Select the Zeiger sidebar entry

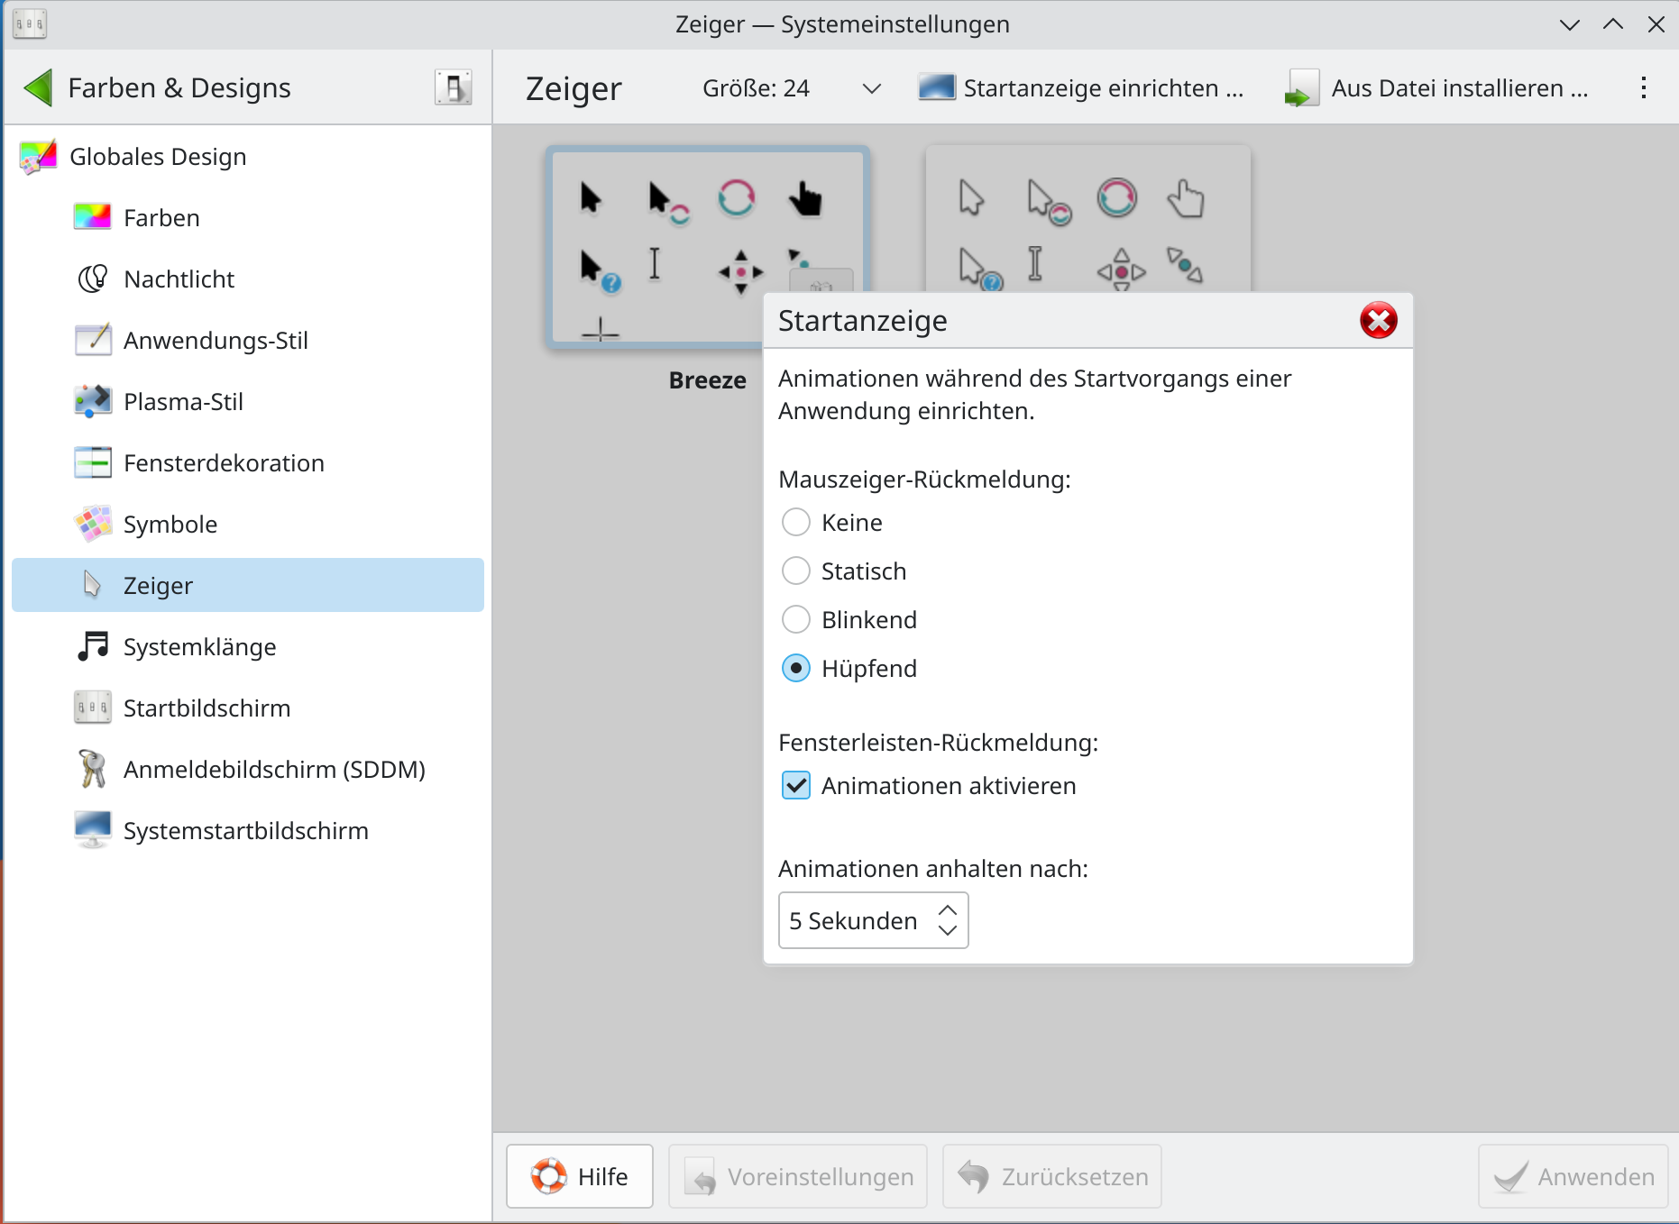coord(248,586)
